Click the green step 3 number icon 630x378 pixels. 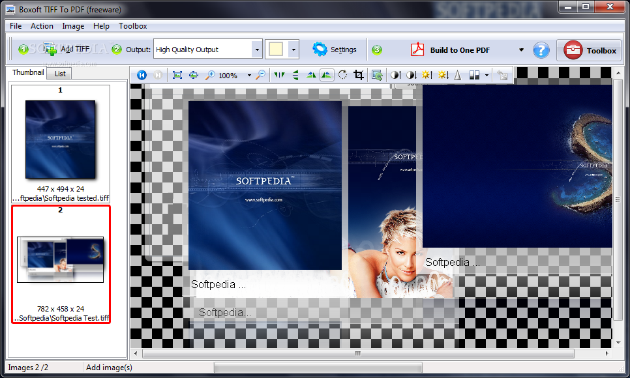tap(377, 50)
